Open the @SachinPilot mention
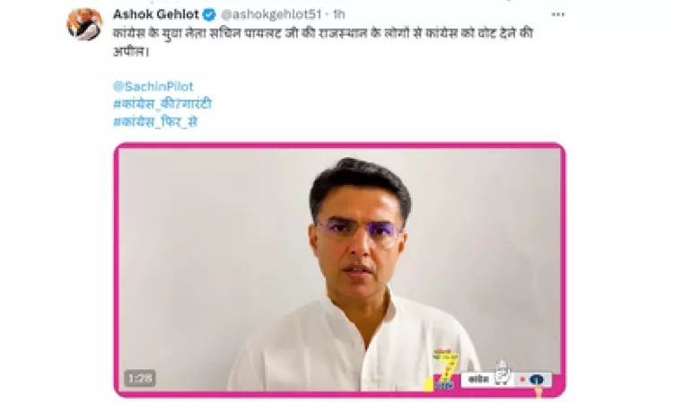 tap(153, 86)
